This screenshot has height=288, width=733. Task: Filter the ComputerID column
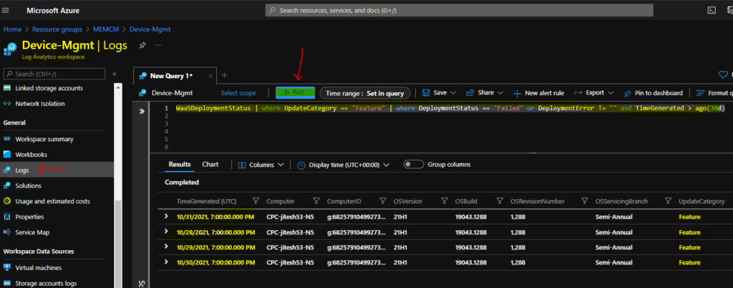pyautogui.click(x=384, y=201)
